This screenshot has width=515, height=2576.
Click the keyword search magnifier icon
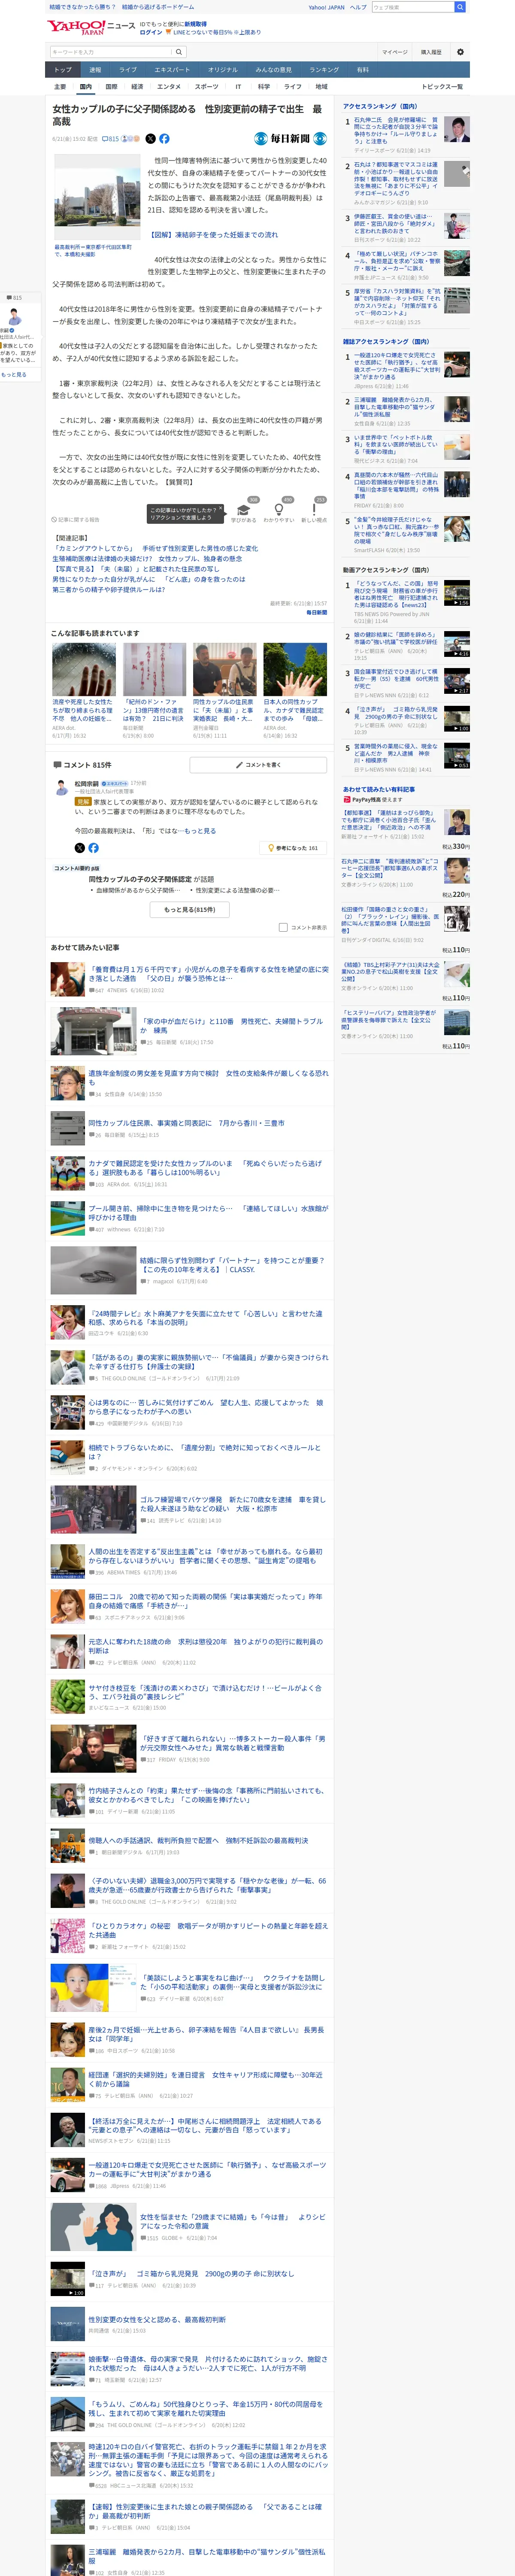[179, 52]
